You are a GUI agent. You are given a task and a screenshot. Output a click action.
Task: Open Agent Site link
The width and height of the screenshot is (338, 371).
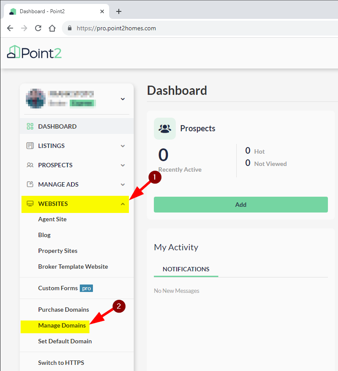(53, 220)
